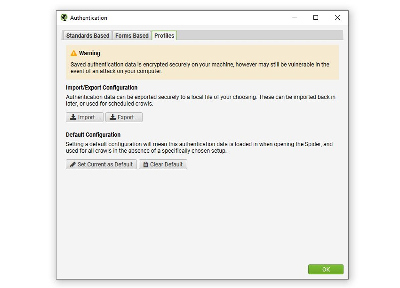
Task: Click the Import... button
Action: [85, 117]
